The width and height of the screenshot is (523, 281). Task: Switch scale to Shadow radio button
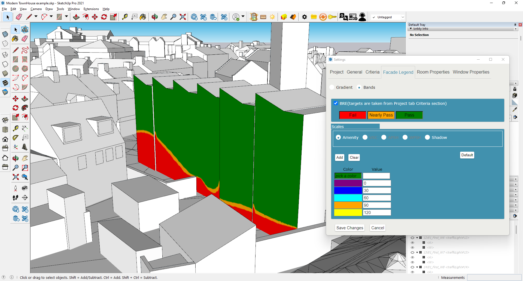click(x=427, y=137)
